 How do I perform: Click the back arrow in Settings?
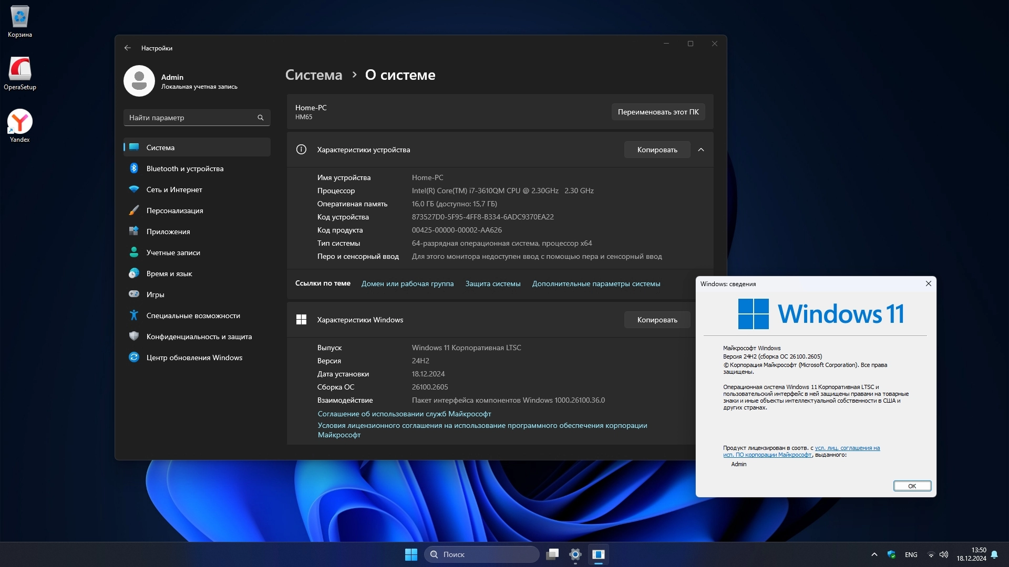(x=128, y=48)
